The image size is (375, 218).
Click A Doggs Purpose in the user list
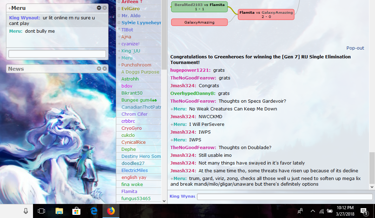point(140,72)
